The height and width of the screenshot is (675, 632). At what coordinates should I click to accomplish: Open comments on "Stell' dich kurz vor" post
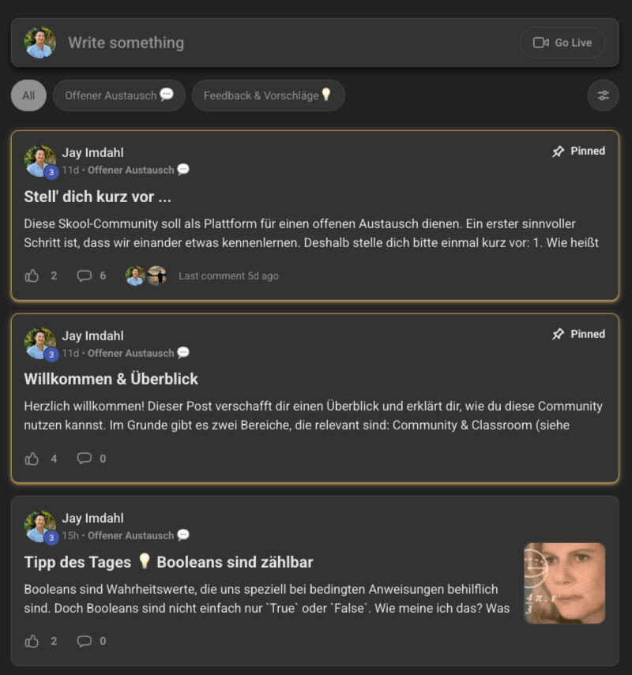pyautogui.click(x=85, y=276)
